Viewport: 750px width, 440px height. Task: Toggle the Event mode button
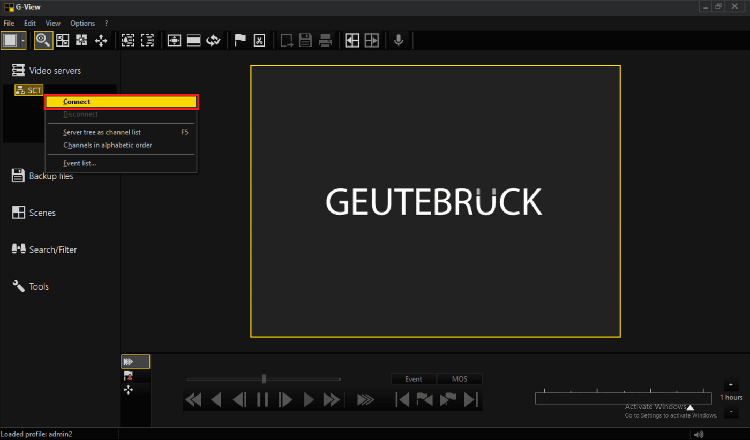coord(413,379)
